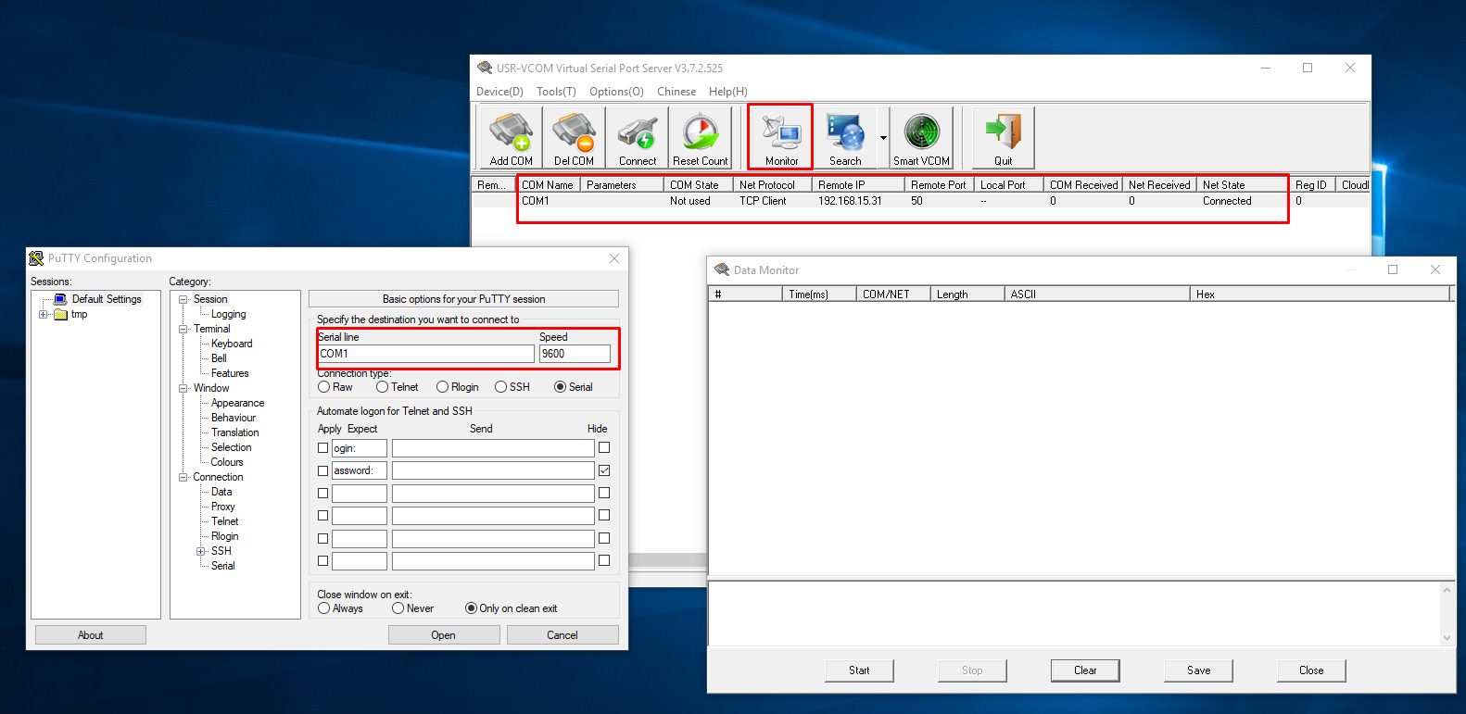Screen dimensions: 1466x714
Task: Collapse the Session category node
Action: pyautogui.click(x=183, y=299)
